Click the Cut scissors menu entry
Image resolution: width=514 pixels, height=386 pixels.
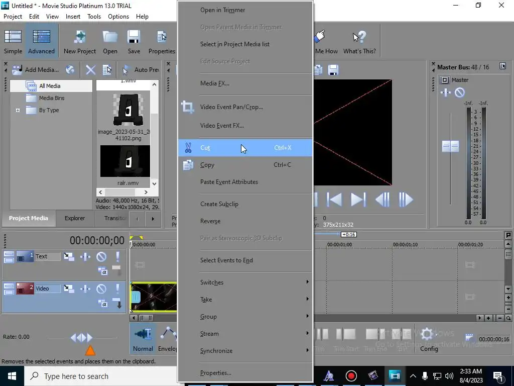tap(245, 148)
